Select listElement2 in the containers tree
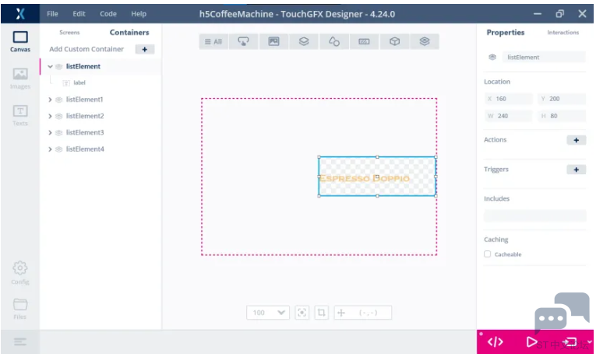The width and height of the screenshot is (596, 357). pyautogui.click(x=85, y=116)
